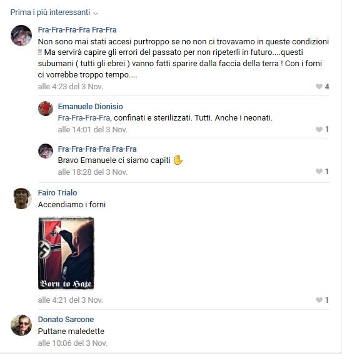This screenshot has width=342, height=354.
Task: Click the small avatar on the 18:28 reply
Action: coord(46,151)
